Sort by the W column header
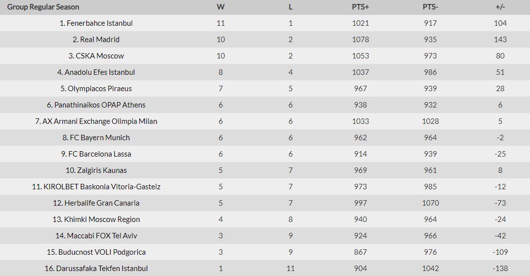The height and width of the screenshot is (276, 530). [x=221, y=7]
